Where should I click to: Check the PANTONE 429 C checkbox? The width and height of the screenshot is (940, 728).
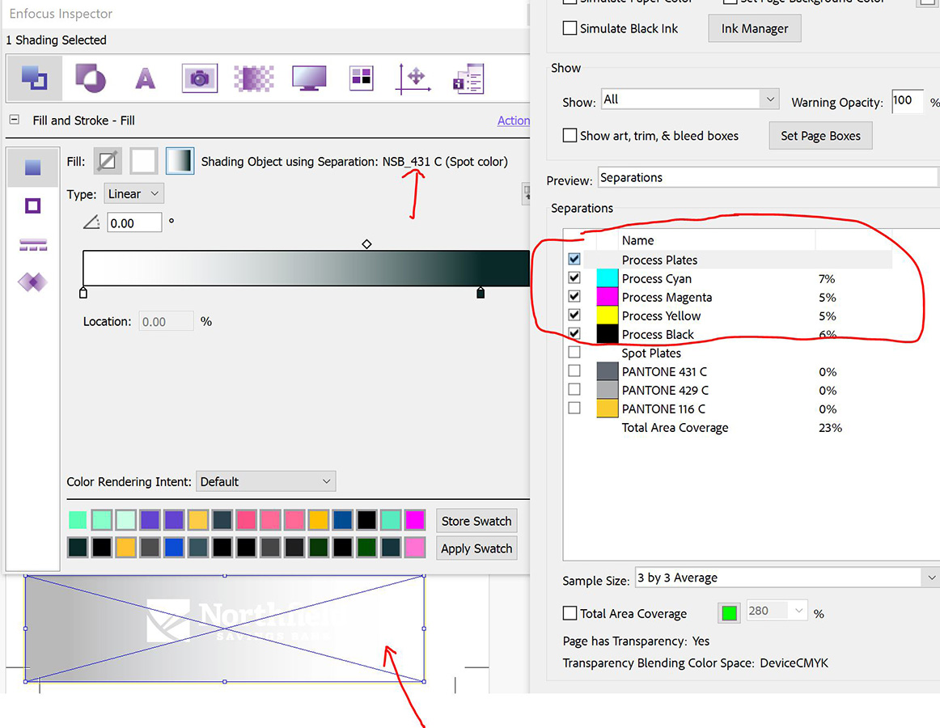(574, 389)
